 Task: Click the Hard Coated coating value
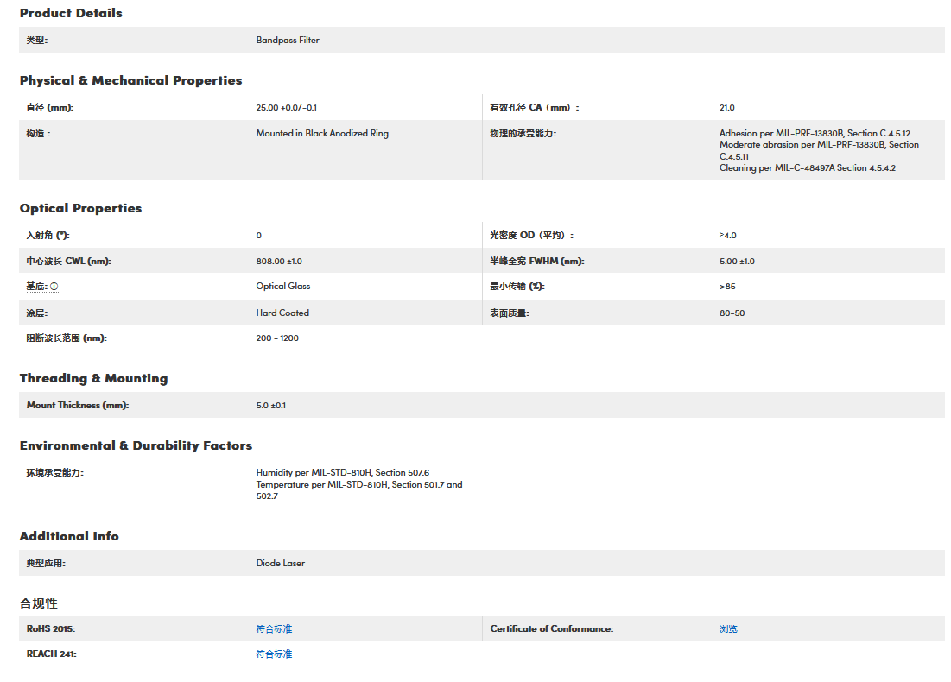[282, 313]
